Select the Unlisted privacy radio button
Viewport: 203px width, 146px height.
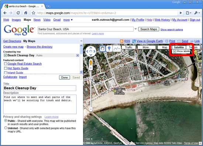(6, 128)
